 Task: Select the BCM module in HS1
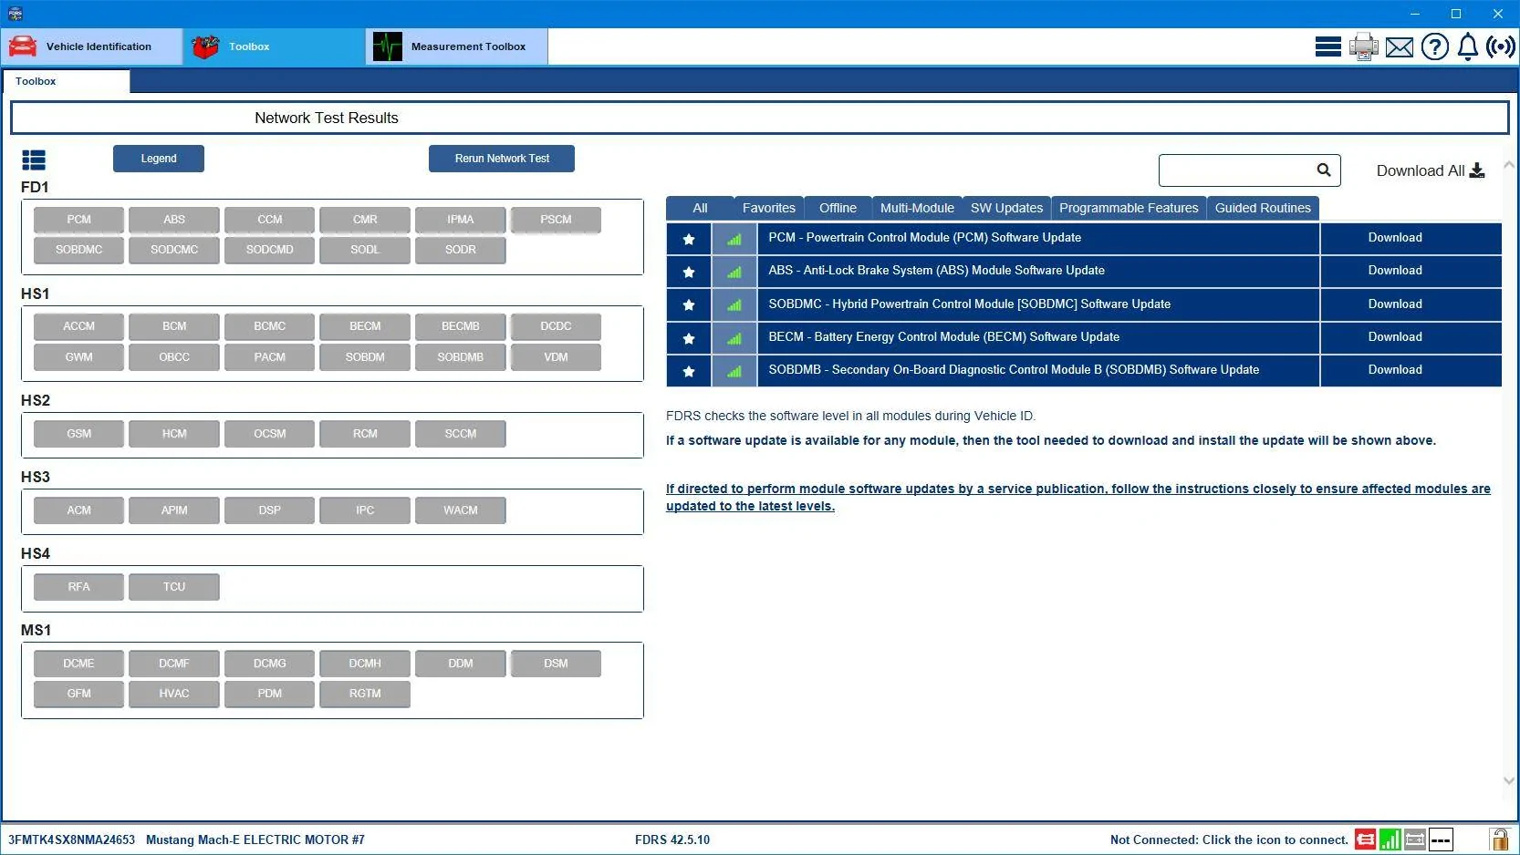[174, 326]
